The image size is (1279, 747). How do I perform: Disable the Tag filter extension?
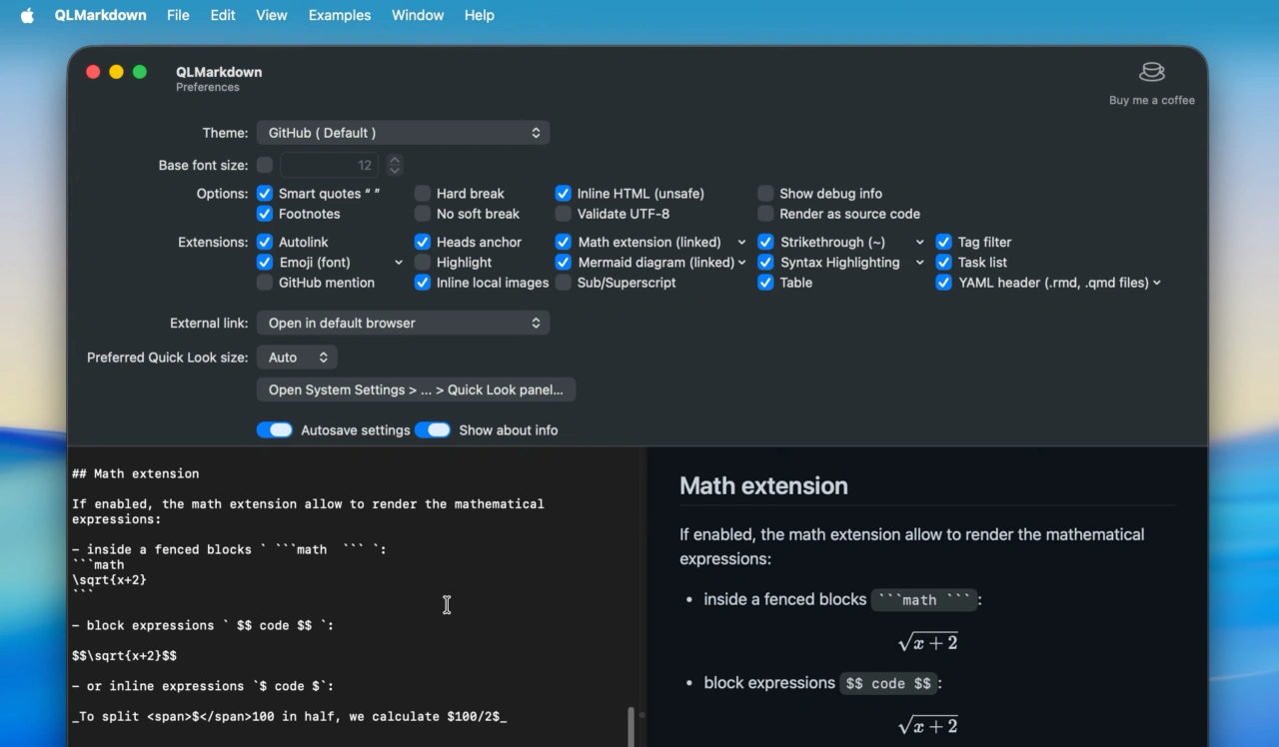[x=943, y=242]
